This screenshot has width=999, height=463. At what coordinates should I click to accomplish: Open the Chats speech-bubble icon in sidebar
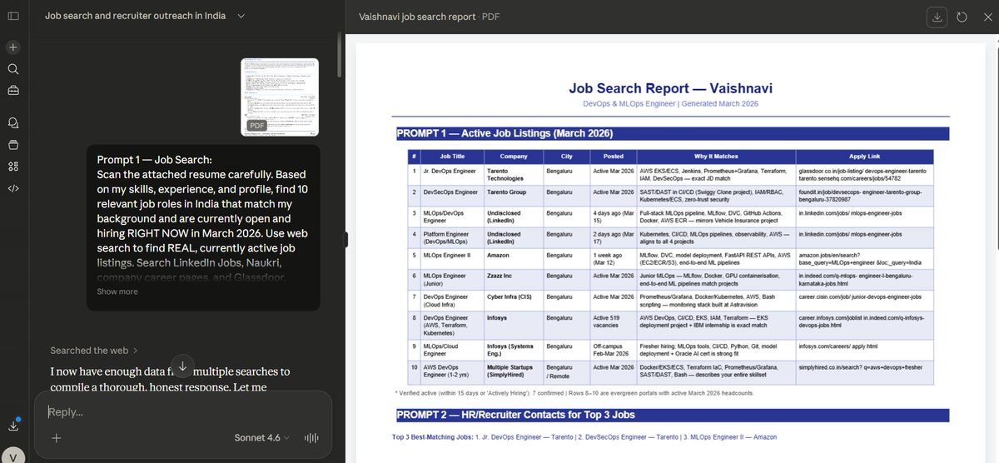pyautogui.click(x=12, y=122)
